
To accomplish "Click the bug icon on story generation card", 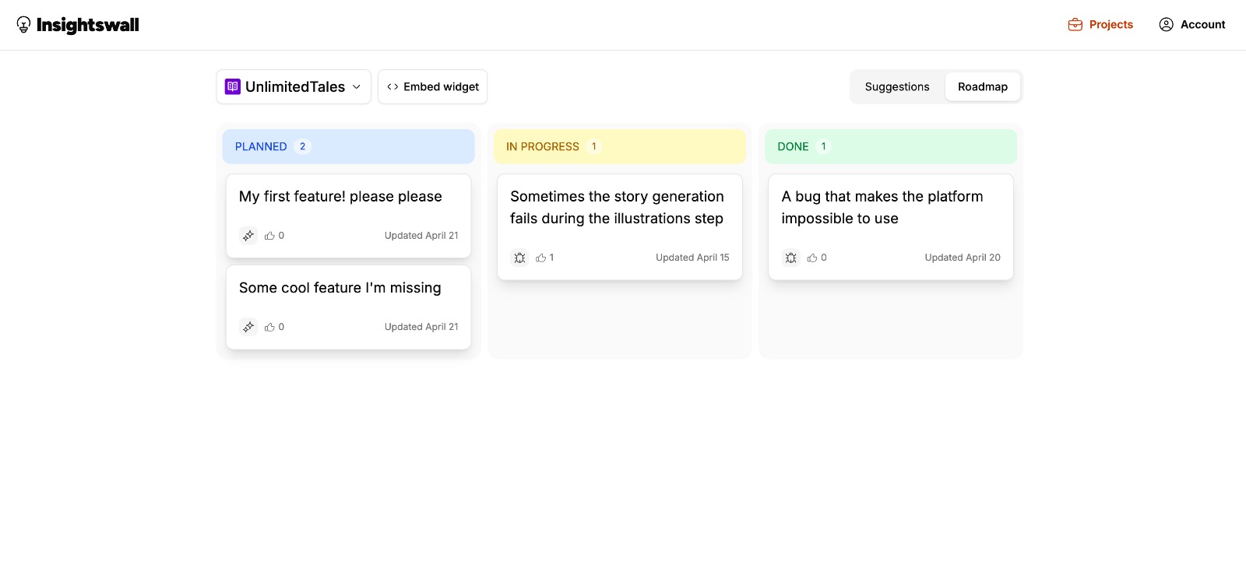I will pos(519,258).
